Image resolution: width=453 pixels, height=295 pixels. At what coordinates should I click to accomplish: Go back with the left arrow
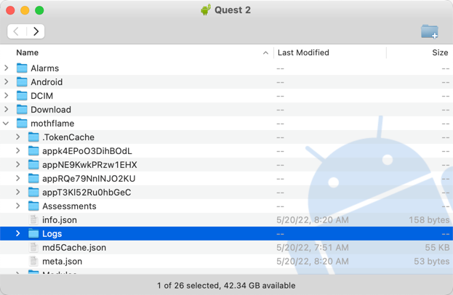point(17,31)
